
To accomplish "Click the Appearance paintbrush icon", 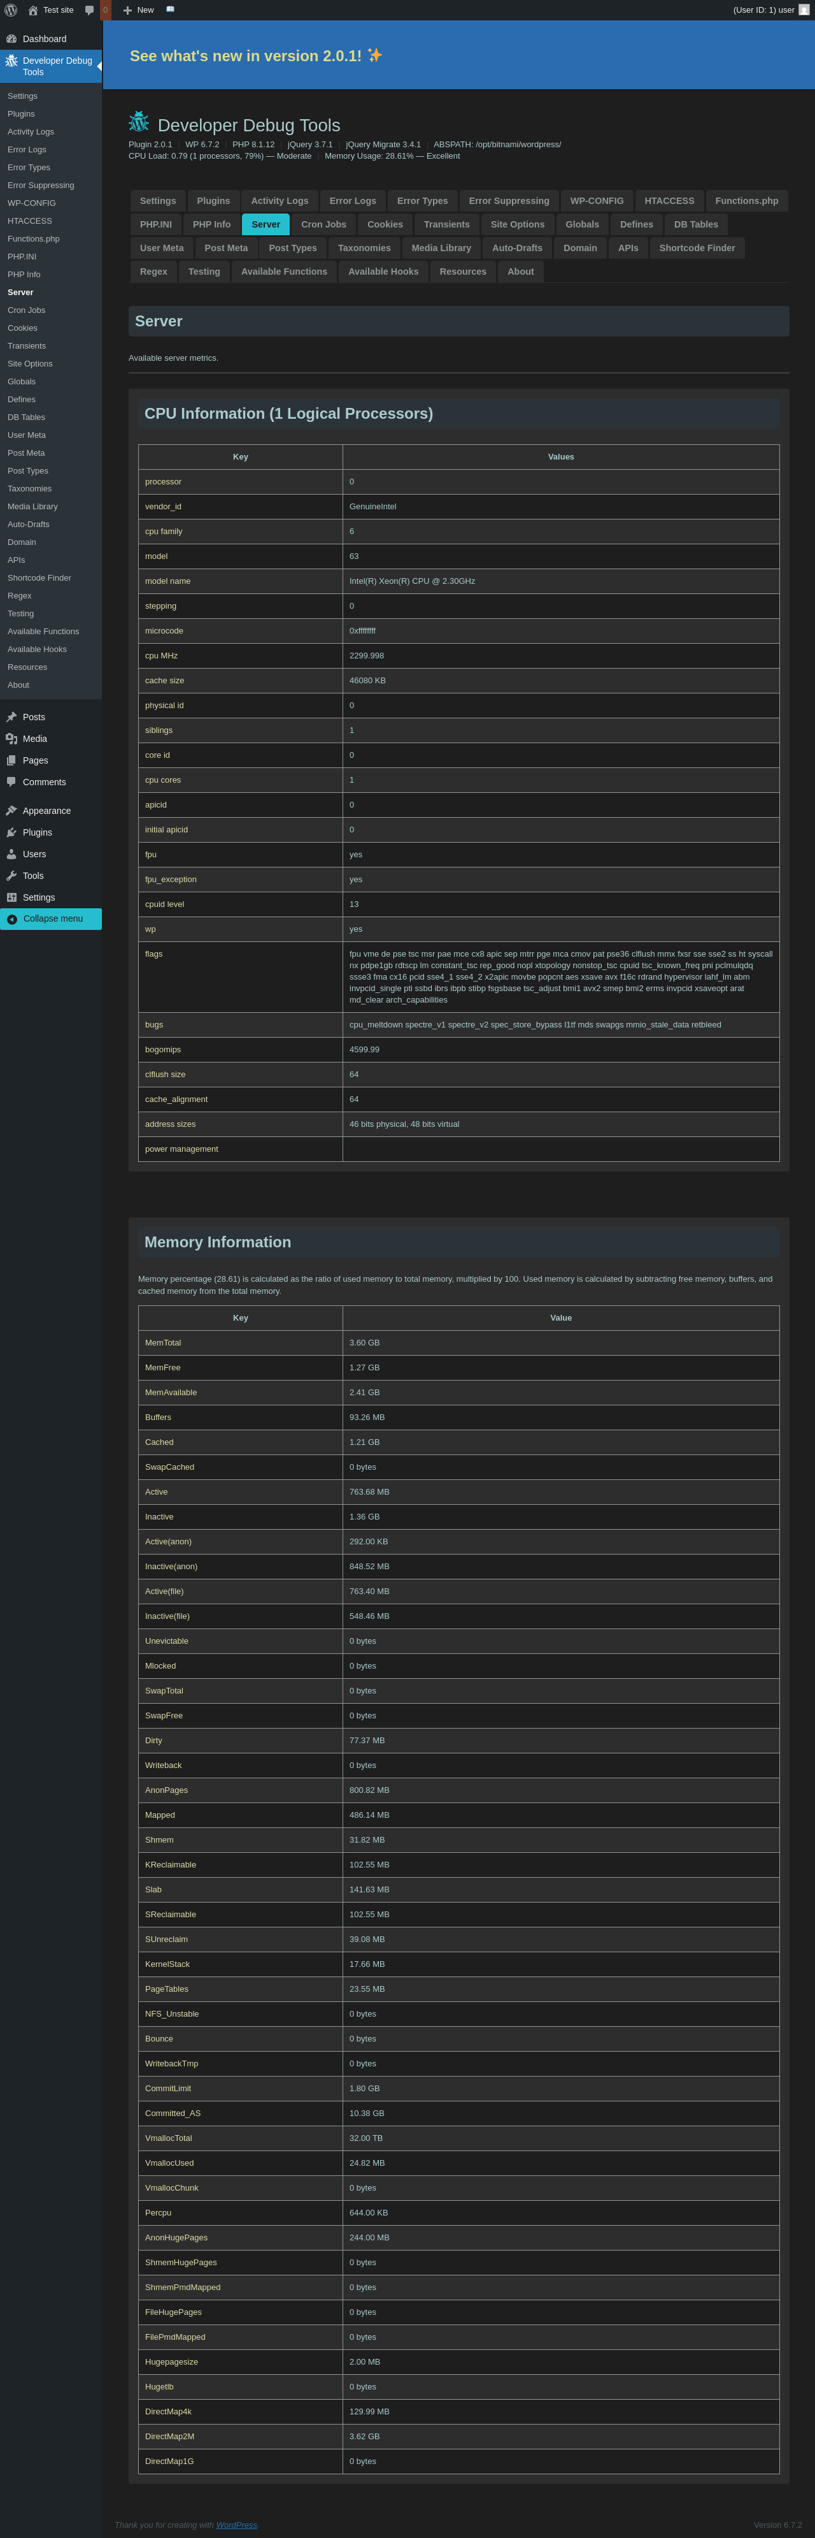I will (12, 811).
